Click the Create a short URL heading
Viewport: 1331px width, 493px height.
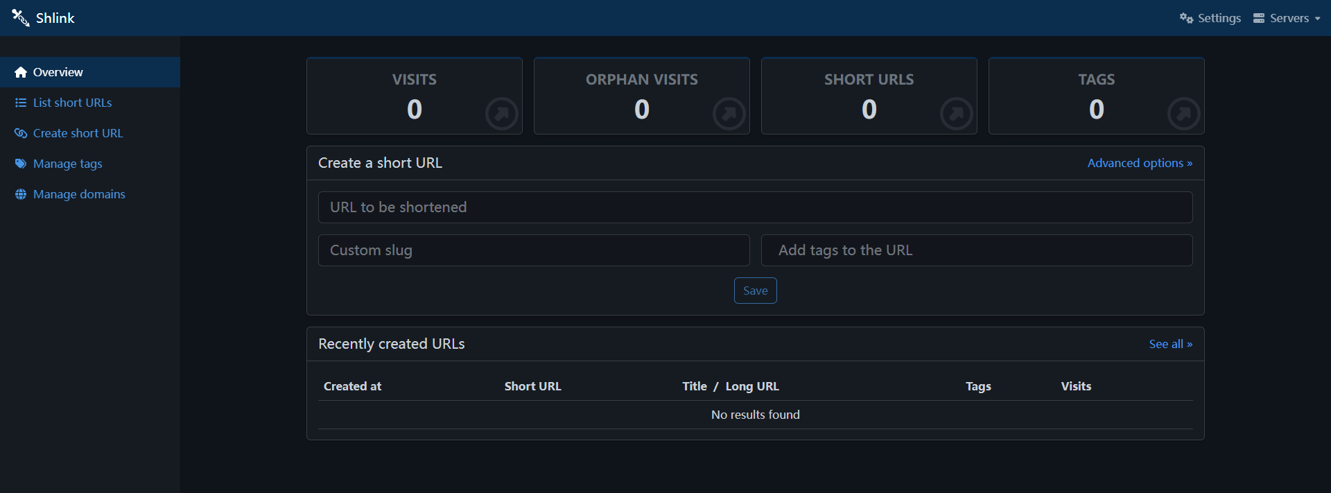(380, 163)
